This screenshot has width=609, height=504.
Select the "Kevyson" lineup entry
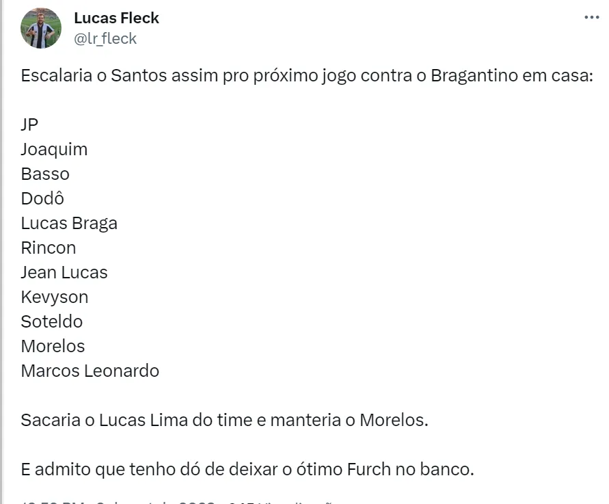click(x=55, y=297)
